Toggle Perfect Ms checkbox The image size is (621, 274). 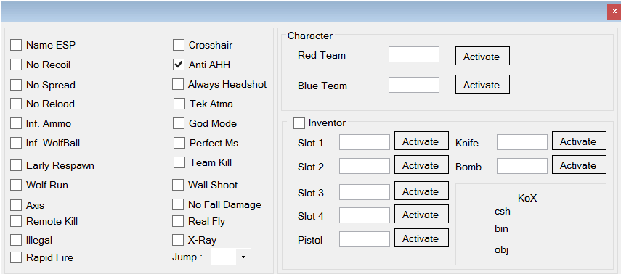[179, 143]
